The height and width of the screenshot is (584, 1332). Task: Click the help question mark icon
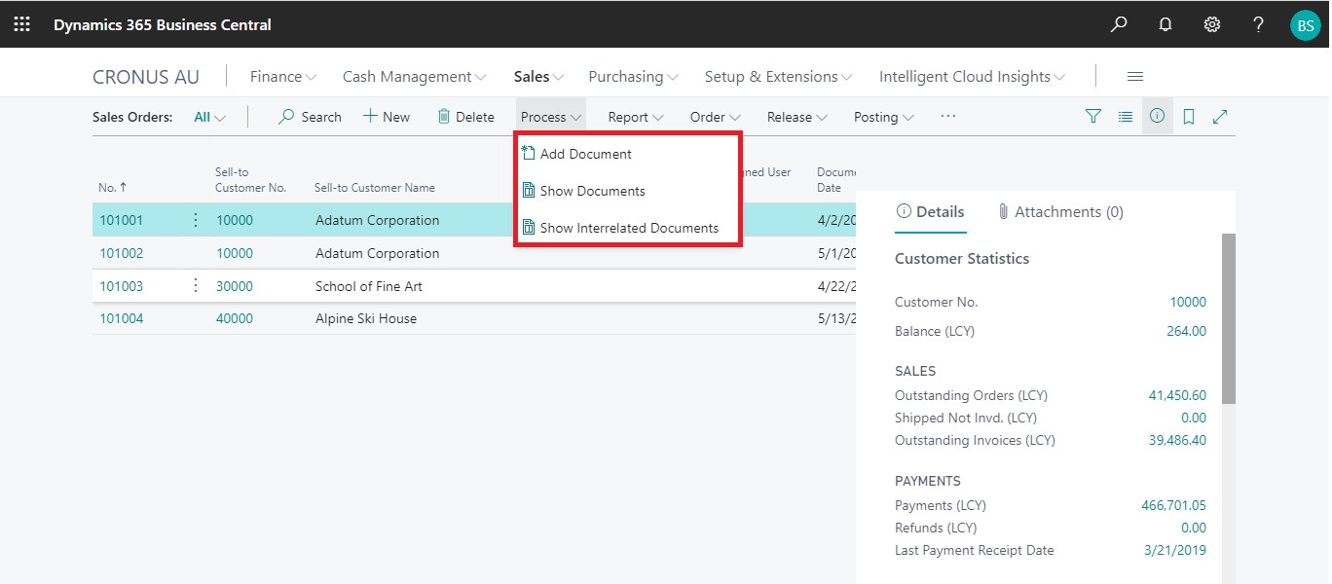pyautogui.click(x=1259, y=24)
